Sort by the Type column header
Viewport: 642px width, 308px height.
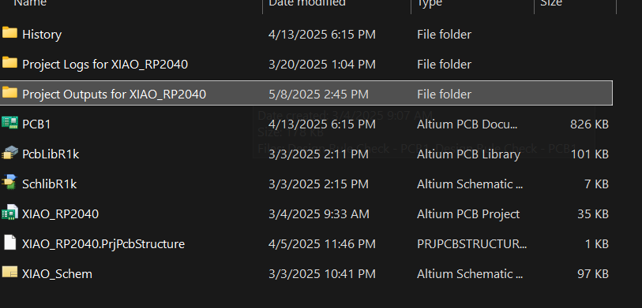tap(430, 3)
